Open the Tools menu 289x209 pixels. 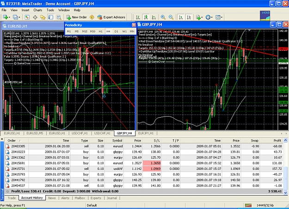pos(50,10)
